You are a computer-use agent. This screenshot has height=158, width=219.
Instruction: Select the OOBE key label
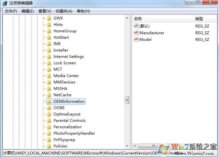pos(59,108)
